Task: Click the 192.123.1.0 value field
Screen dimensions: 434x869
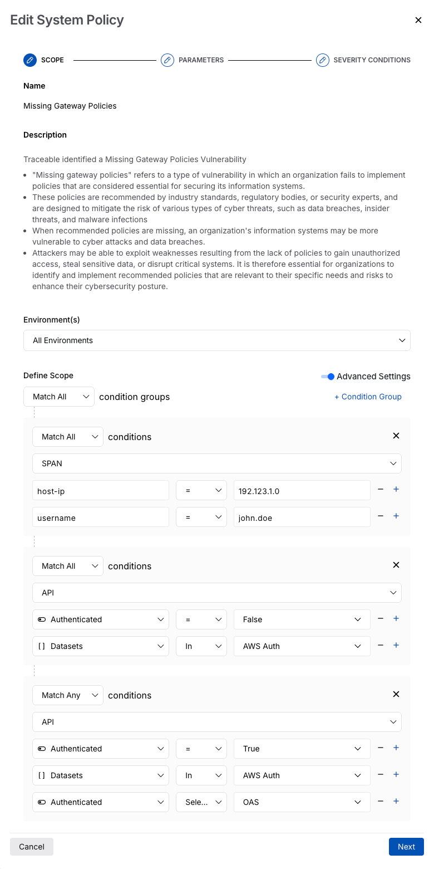Action: point(302,490)
